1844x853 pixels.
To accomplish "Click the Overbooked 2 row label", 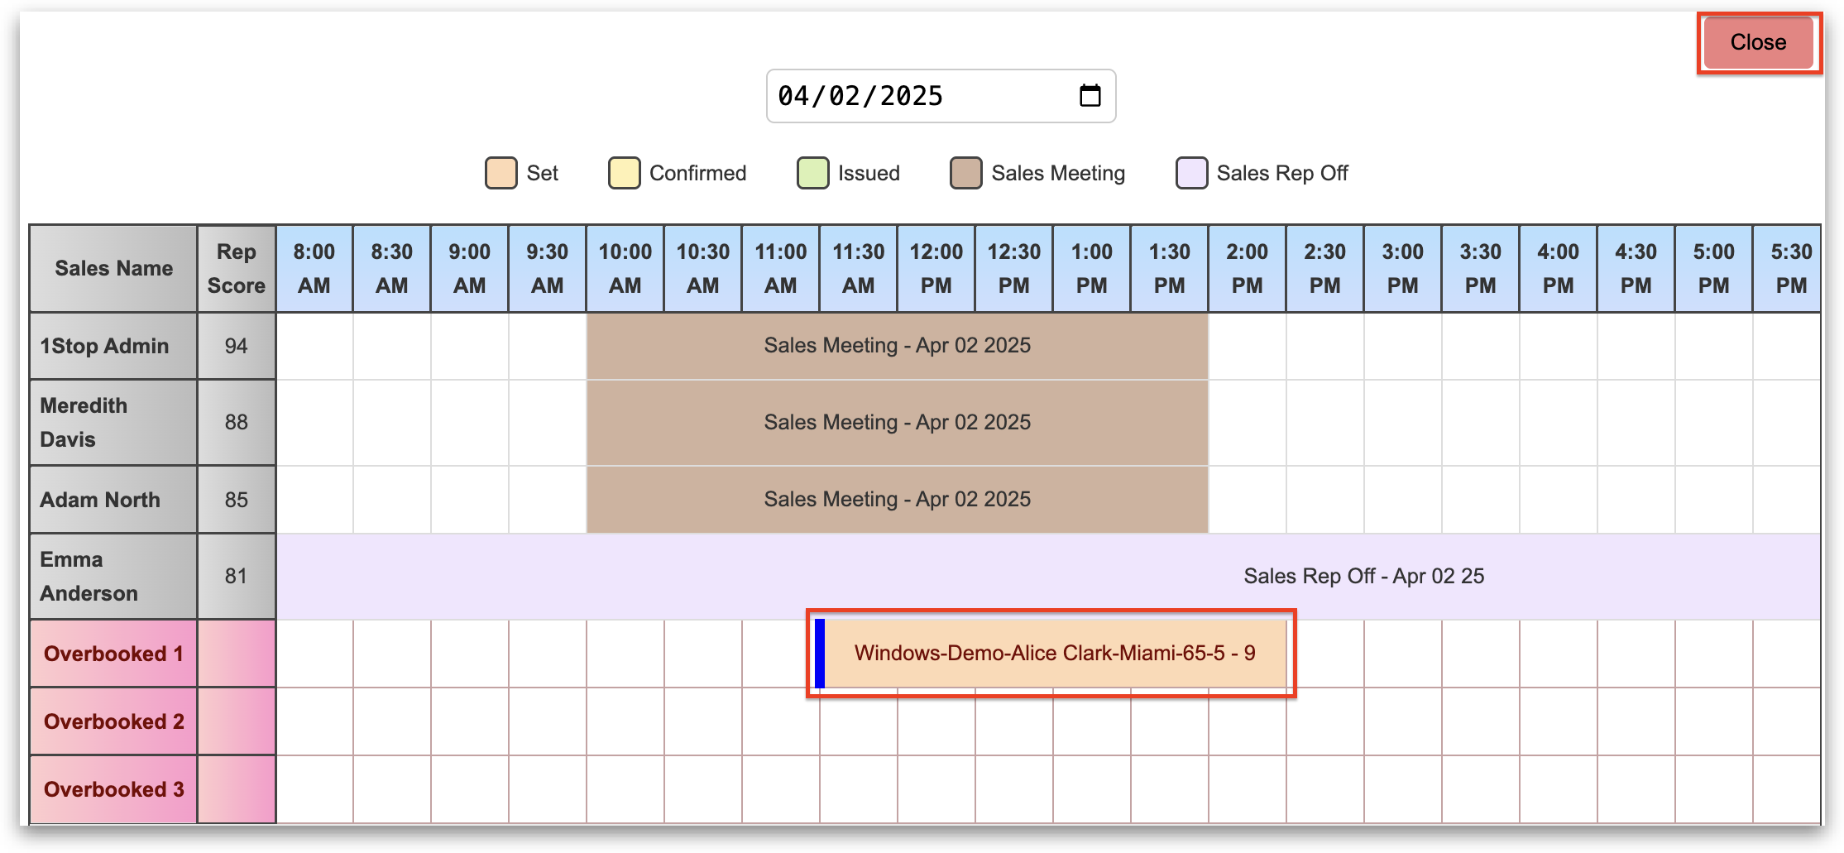I will [x=113, y=721].
